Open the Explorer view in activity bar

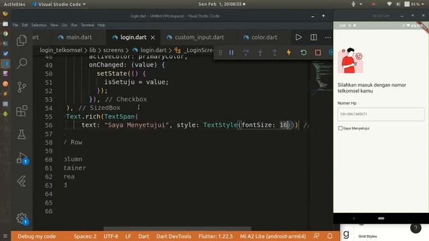click(x=21, y=40)
